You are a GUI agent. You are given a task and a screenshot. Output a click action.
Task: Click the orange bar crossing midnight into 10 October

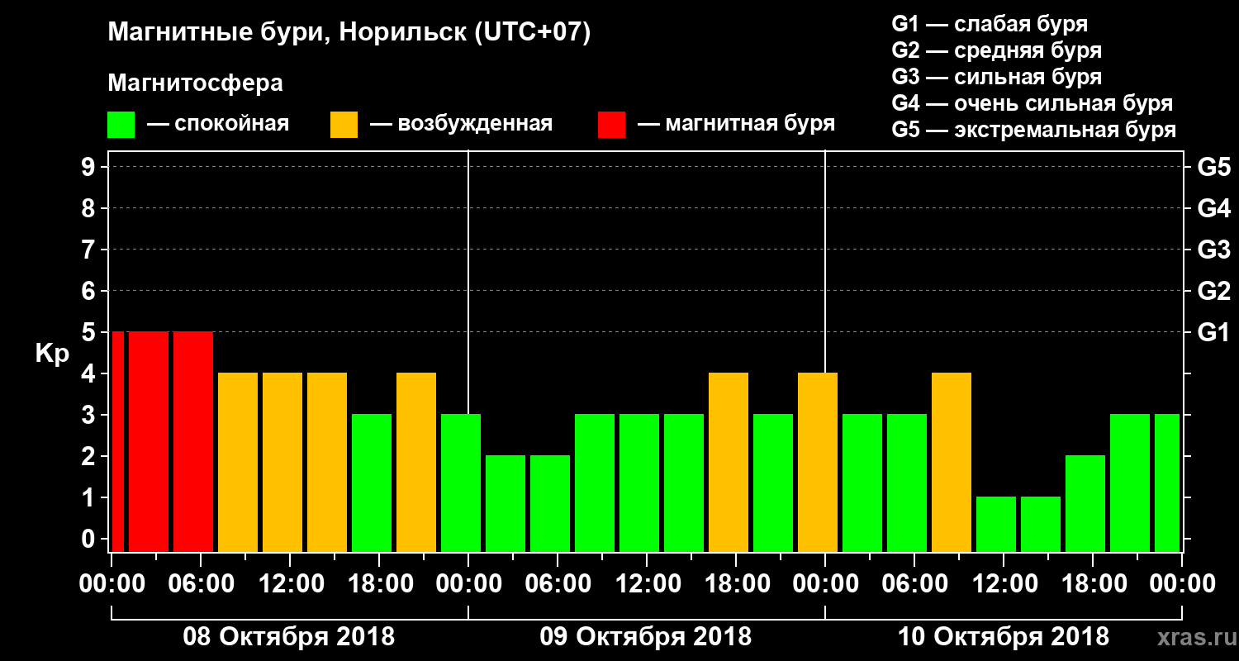click(x=818, y=463)
